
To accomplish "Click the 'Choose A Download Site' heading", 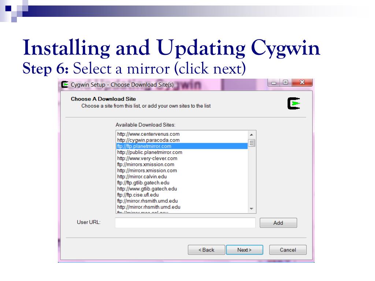I will 103,99.
